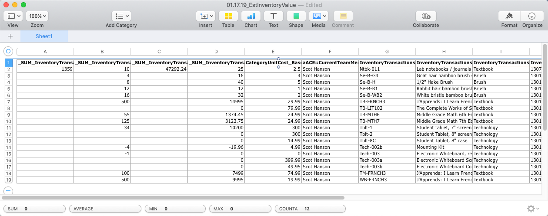548x216 pixels.
Task: Select row 7 header
Action: [x=8, y=101]
